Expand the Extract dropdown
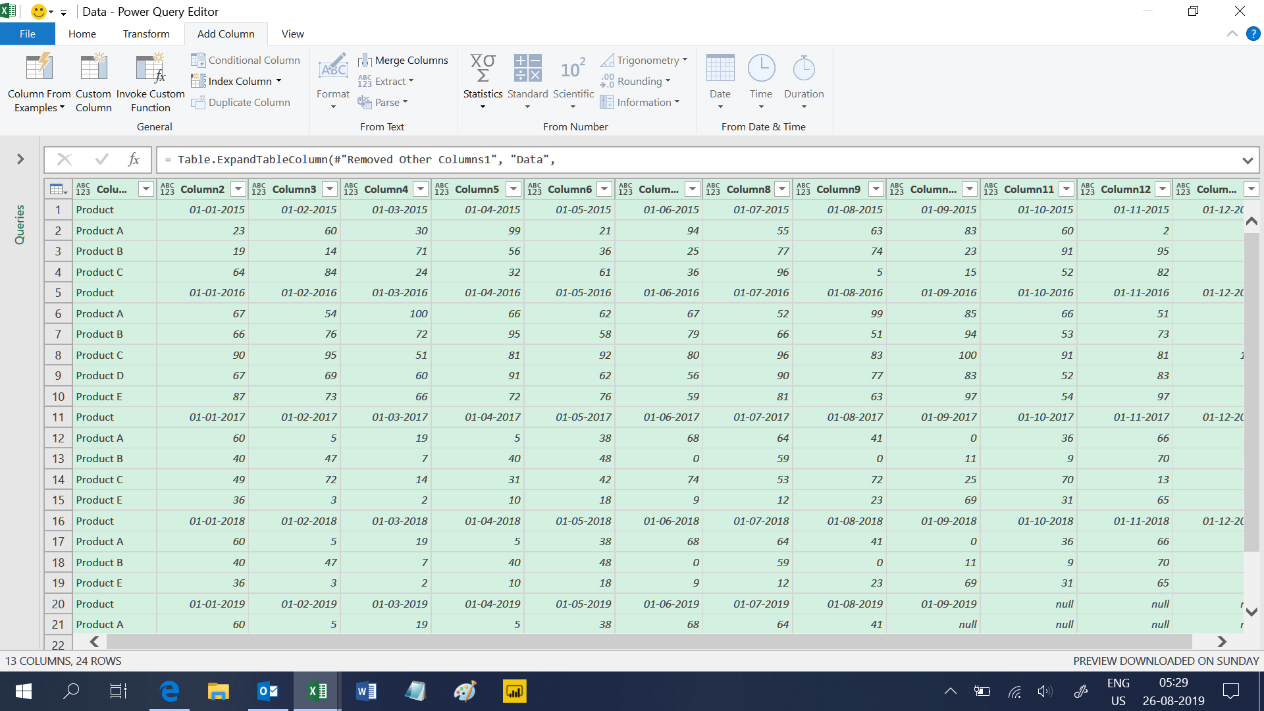Screen dimensions: 1264x711 pos(411,81)
